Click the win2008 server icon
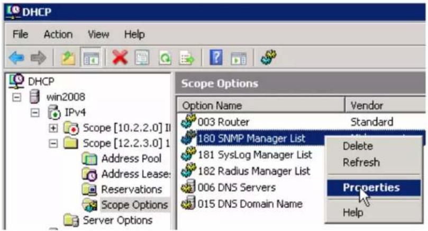The height and width of the screenshot is (231, 428). pyautogui.click(x=35, y=97)
